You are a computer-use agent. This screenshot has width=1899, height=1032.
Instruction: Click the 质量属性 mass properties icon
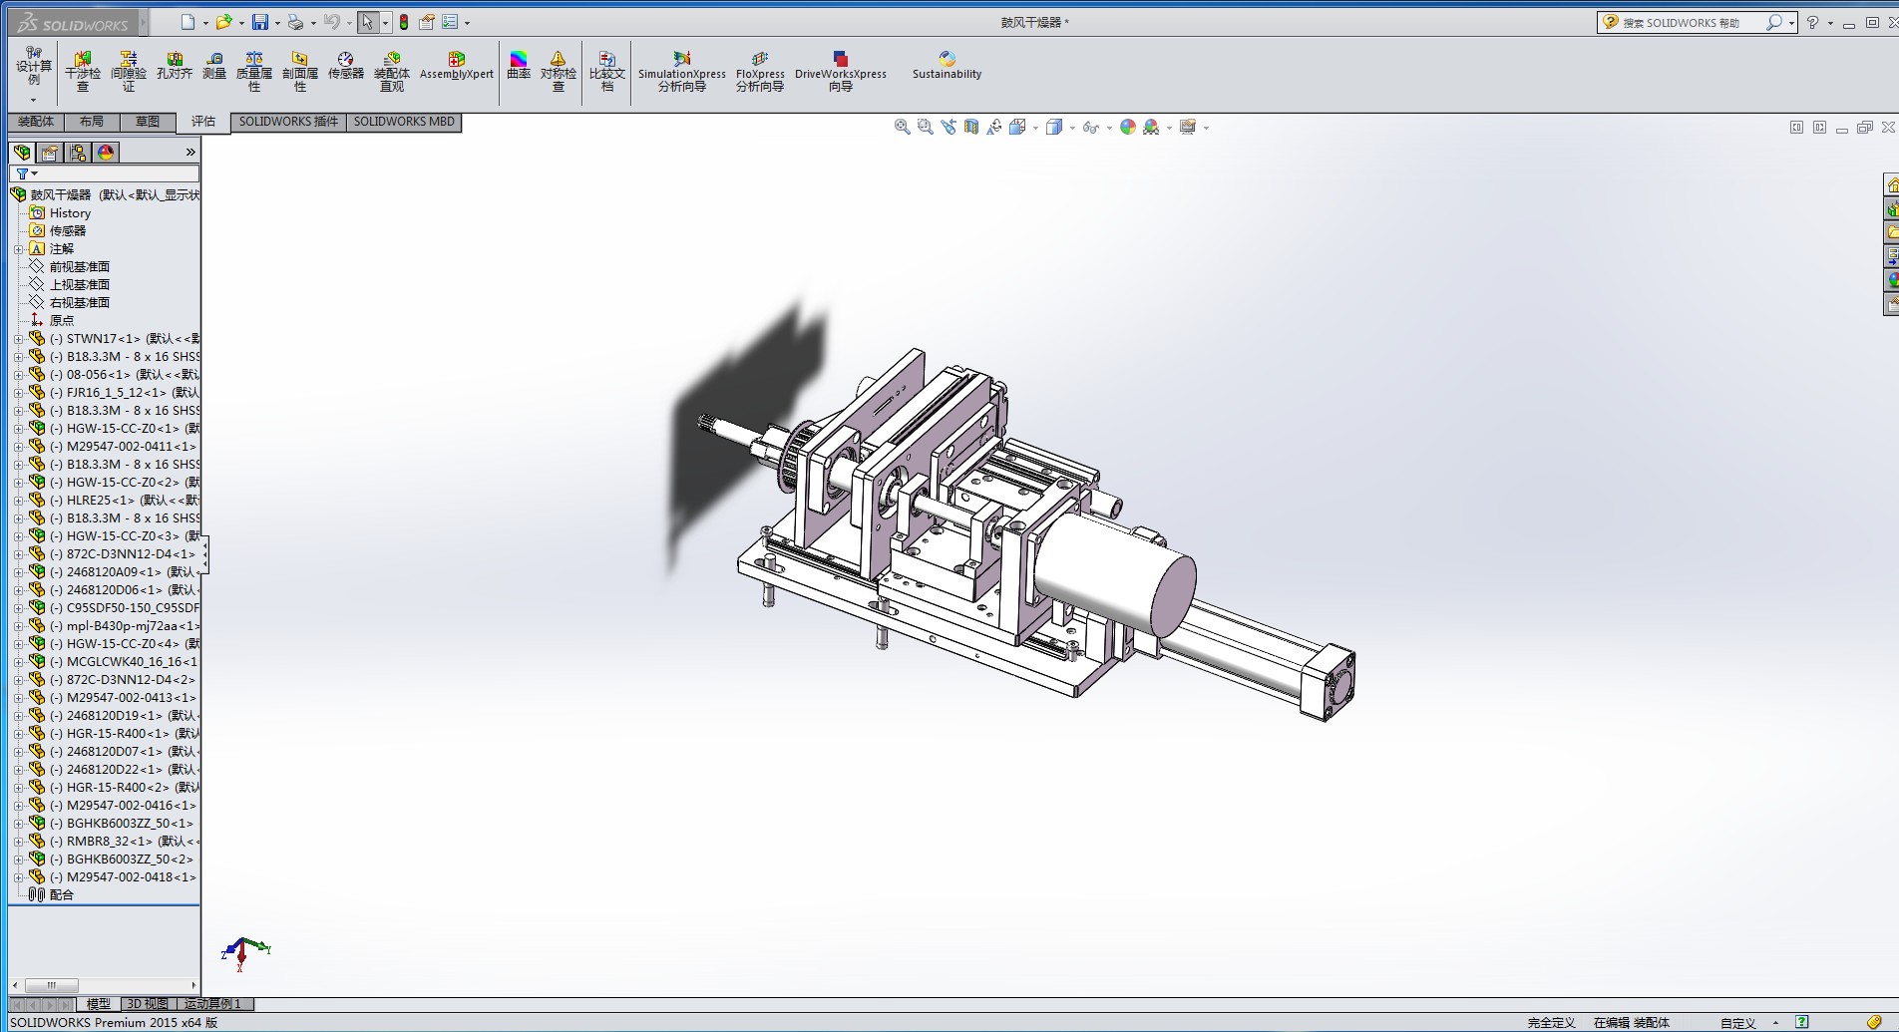(x=254, y=69)
